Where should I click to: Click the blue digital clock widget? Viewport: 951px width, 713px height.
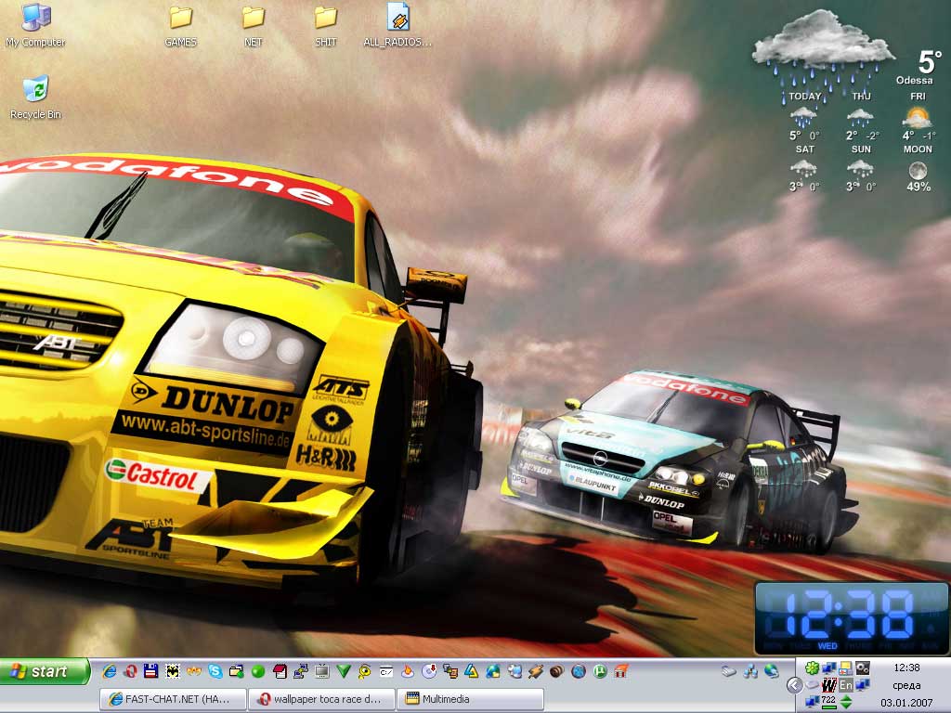pyautogui.click(x=852, y=618)
